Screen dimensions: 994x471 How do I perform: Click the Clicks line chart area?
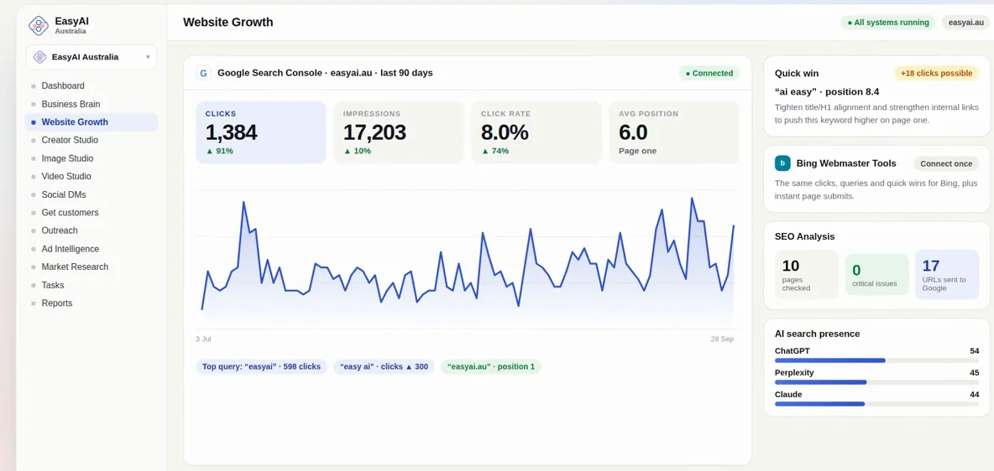coord(468,260)
